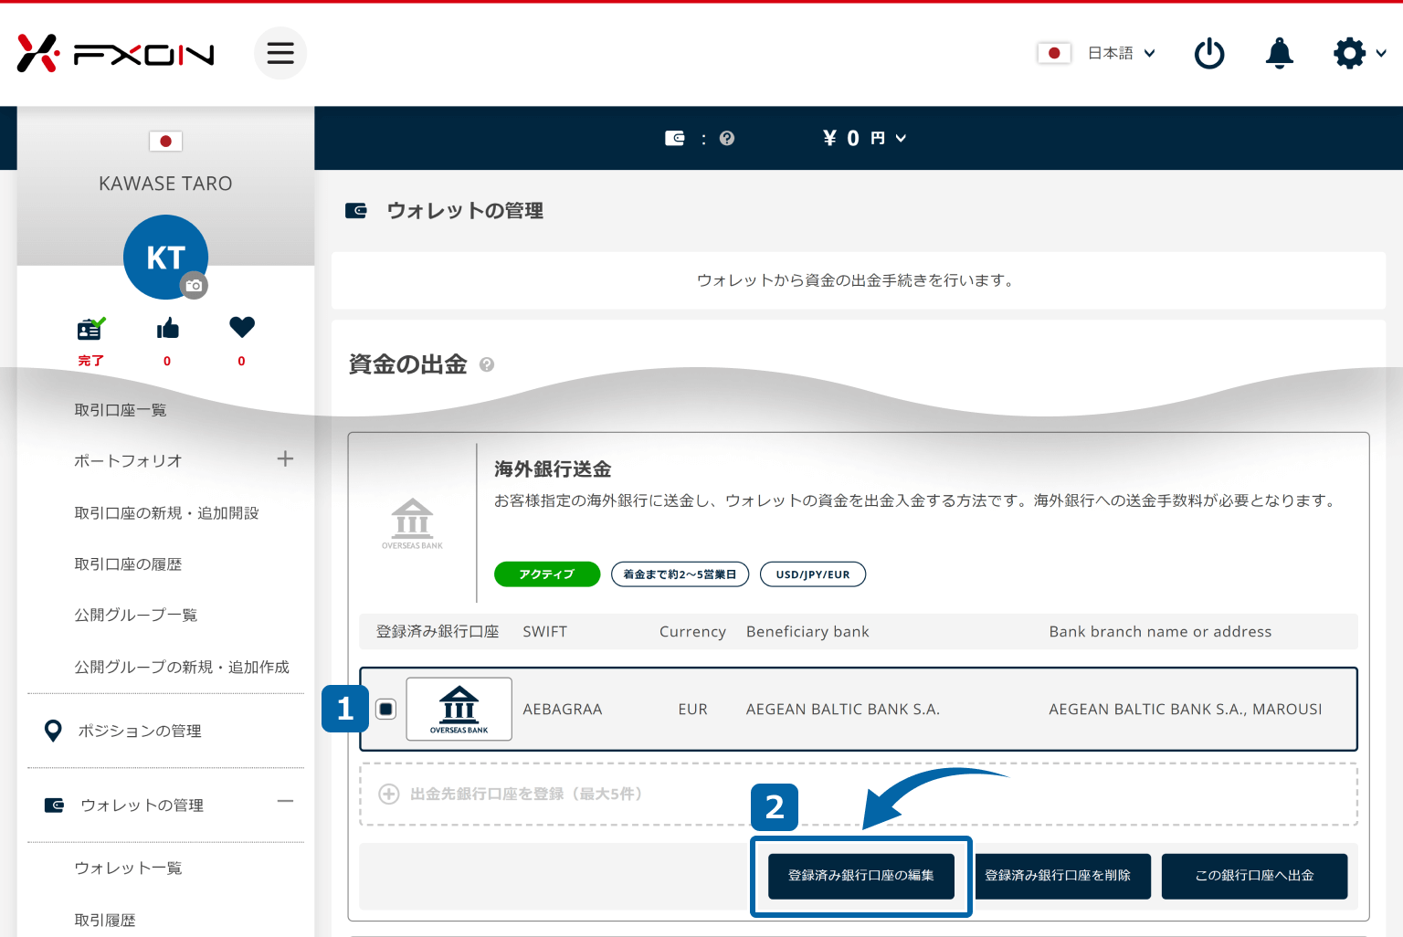The width and height of the screenshot is (1403, 937).
Task: Open the 日本語 language dropdown
Action: point(1122,53)
